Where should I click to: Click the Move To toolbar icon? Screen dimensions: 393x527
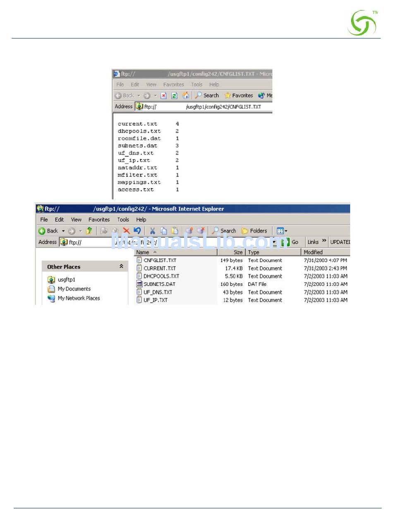(104, 231)
